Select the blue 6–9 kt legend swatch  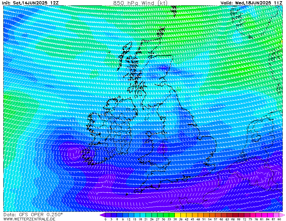pos(120,215)
